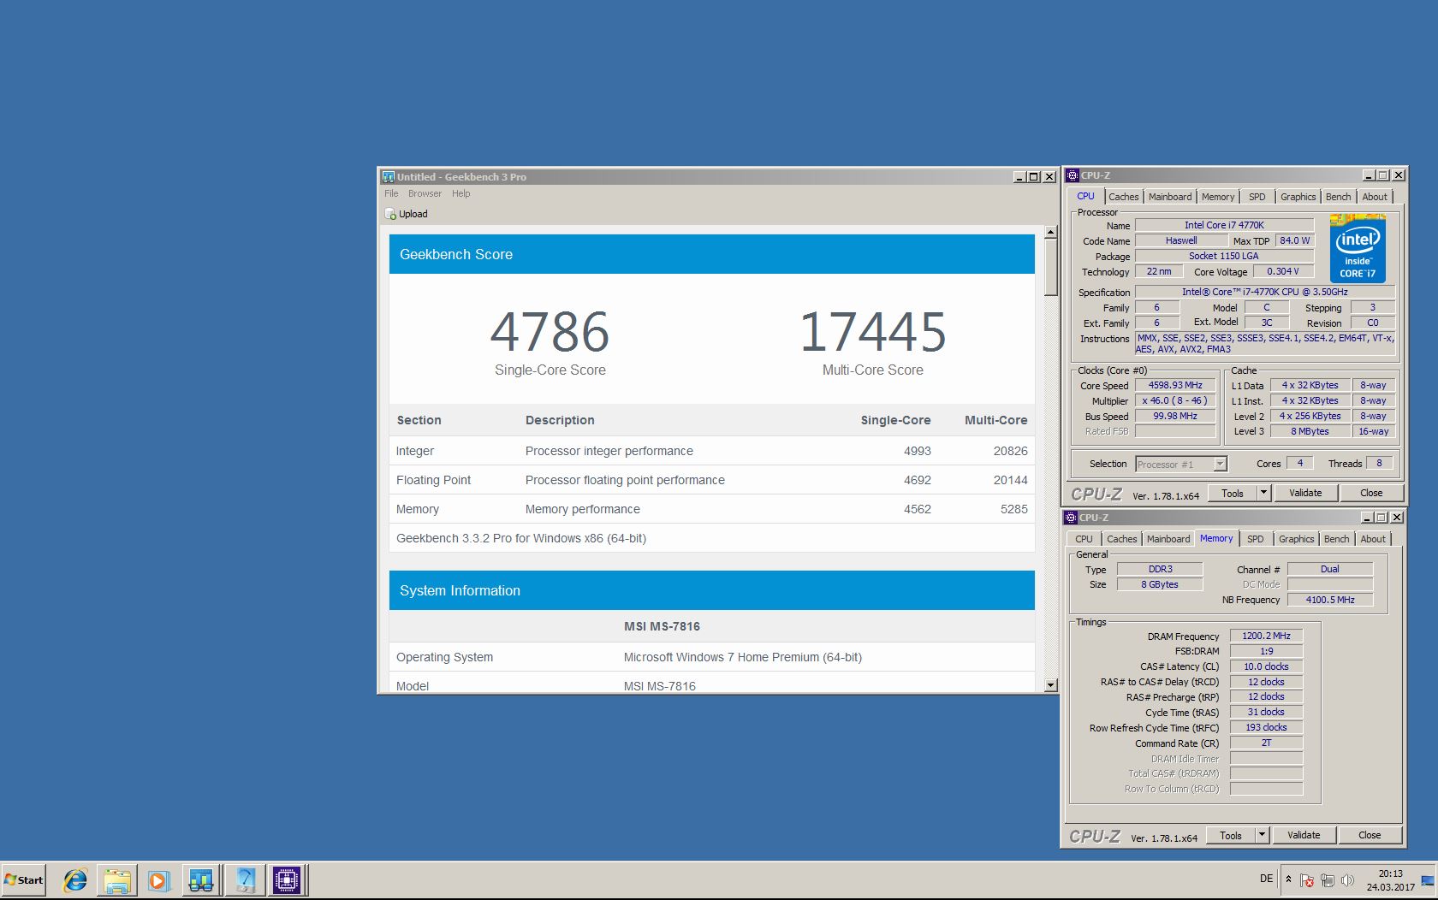Image resolution: width=1438 pixels, height=900 pixels.
Task: Click the DE language indicator
Action: [x=1266, y=879]
